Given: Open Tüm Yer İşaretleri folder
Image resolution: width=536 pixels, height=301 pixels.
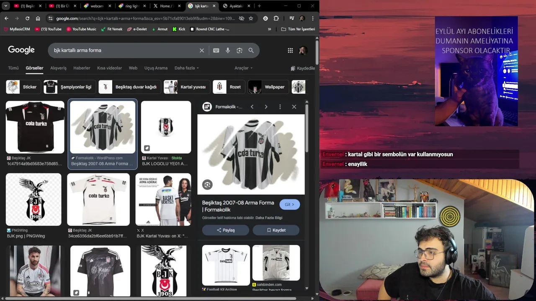Looking at the screenshot, I should tap(298, 29).
